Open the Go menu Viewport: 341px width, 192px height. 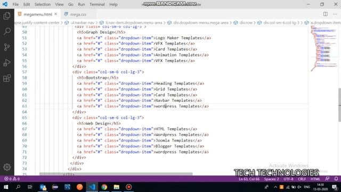pyautogui.click(x=71, y=4)
